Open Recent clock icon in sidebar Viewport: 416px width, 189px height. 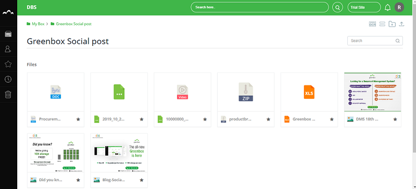(x=8, y=79)
